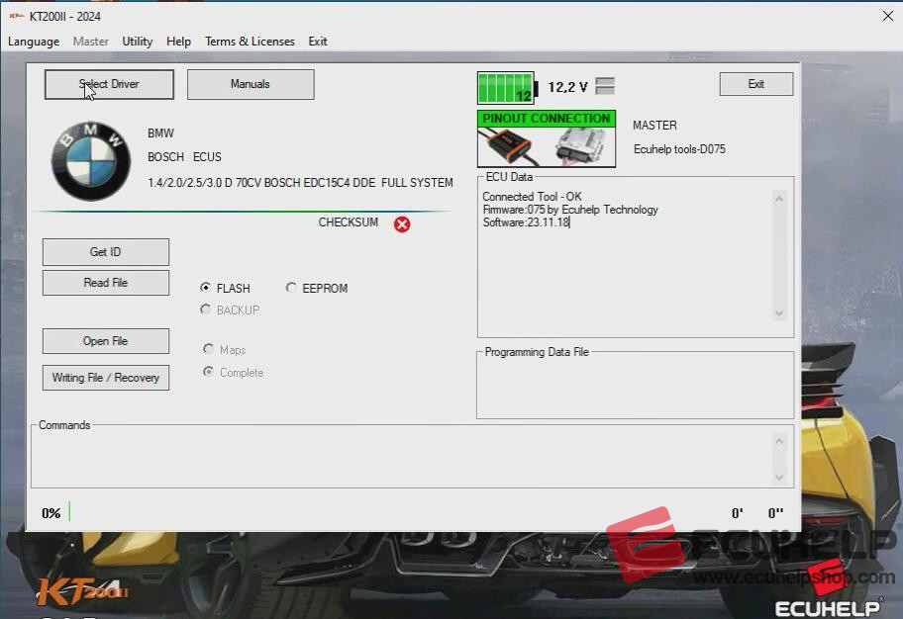The height and width of the screenshot is (619, 903).
Task: Choose the Complete radio option
Action: click(x=209, y=372)
